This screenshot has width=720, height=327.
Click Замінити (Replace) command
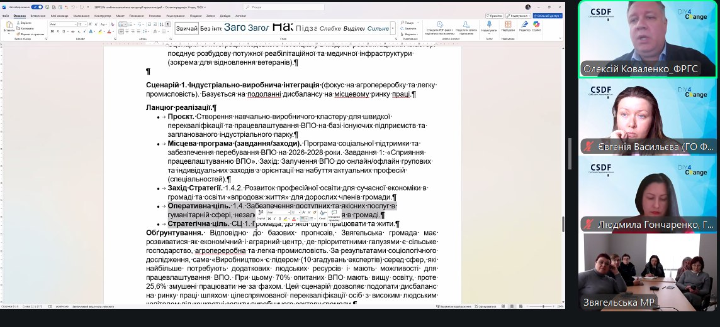[408, 28]
